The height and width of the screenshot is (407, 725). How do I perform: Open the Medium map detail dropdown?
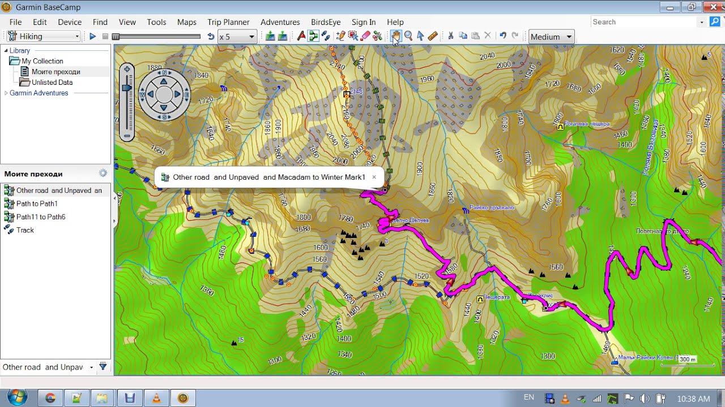click(551, 37)
